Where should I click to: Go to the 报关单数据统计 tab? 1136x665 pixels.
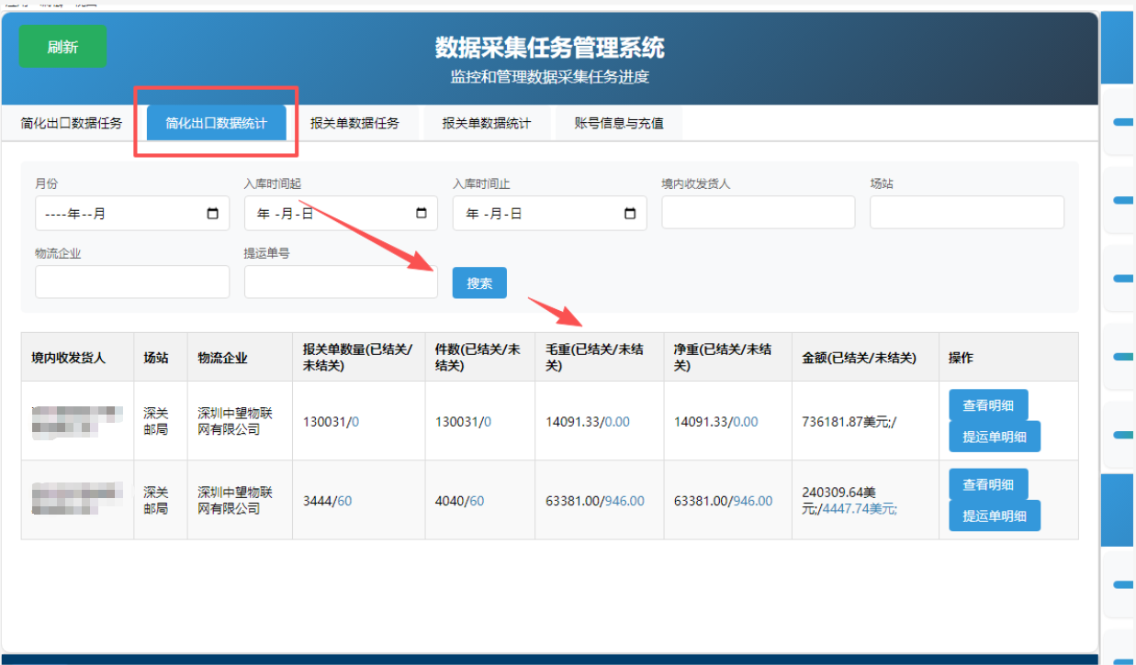tap(487, 123)
